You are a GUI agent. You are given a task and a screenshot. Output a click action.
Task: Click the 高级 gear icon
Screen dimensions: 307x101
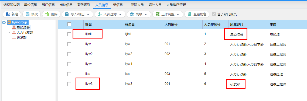point(132,14)
